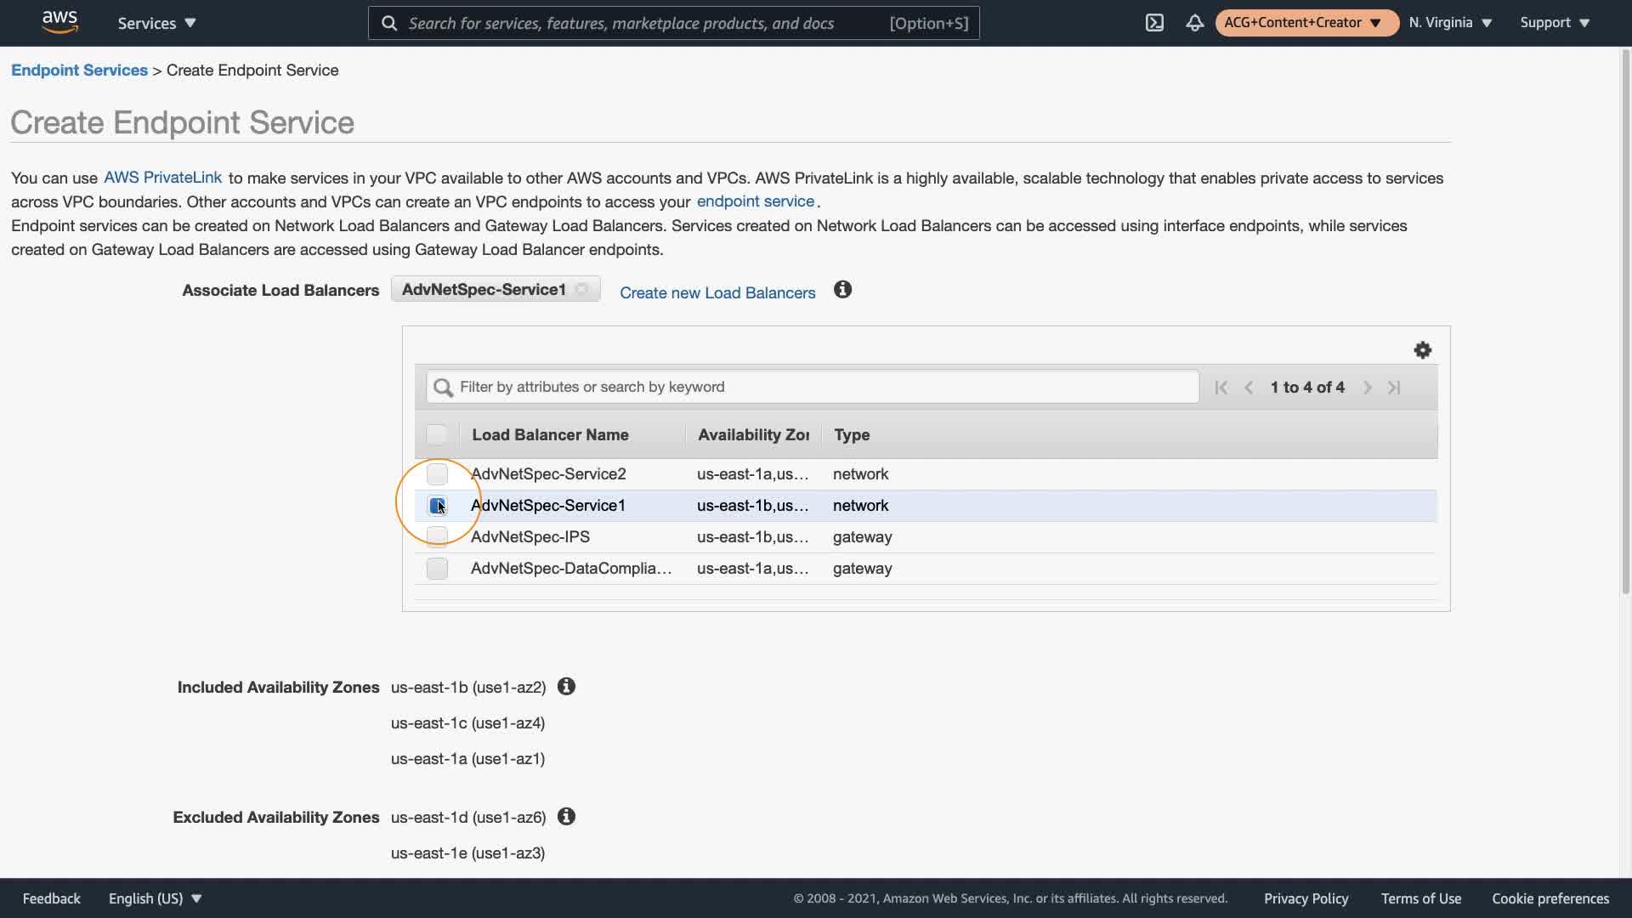Check the AdvNetSpec-Service2 checkbox

437,474
